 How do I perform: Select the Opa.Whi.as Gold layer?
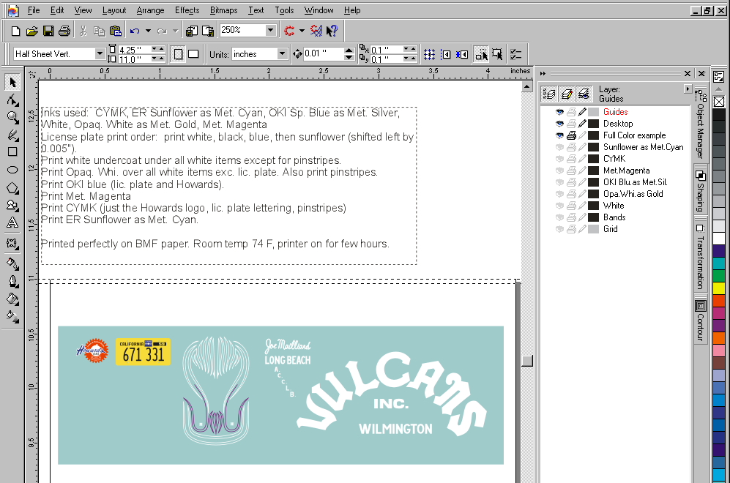pyautogui.click(x=633, y=194)
